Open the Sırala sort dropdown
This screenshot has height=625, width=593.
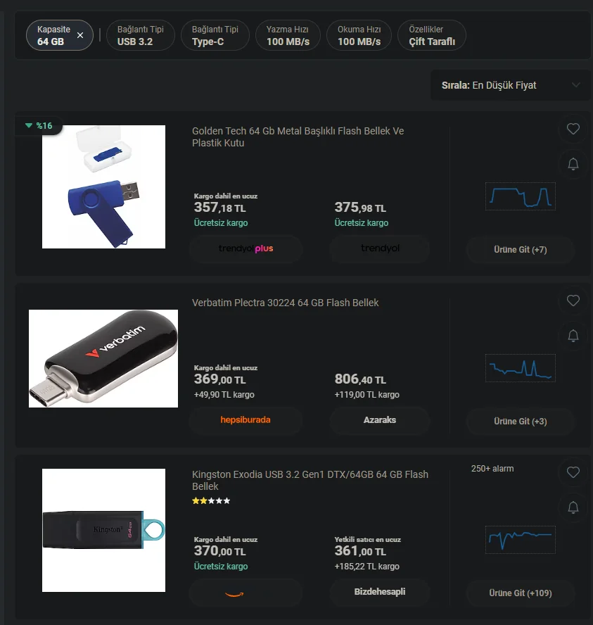[510, 85]
